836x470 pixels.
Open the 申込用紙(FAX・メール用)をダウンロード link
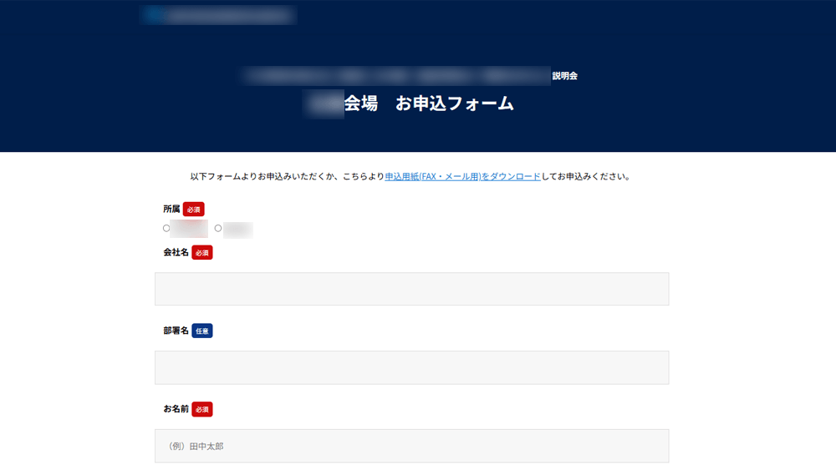(x=462, y=177)
